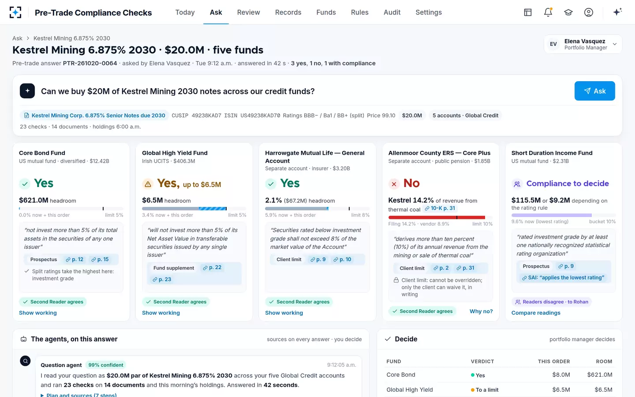Open Fund supplement page 22 reference
Viewport: 635px width, 397px height.
(212, 268)
